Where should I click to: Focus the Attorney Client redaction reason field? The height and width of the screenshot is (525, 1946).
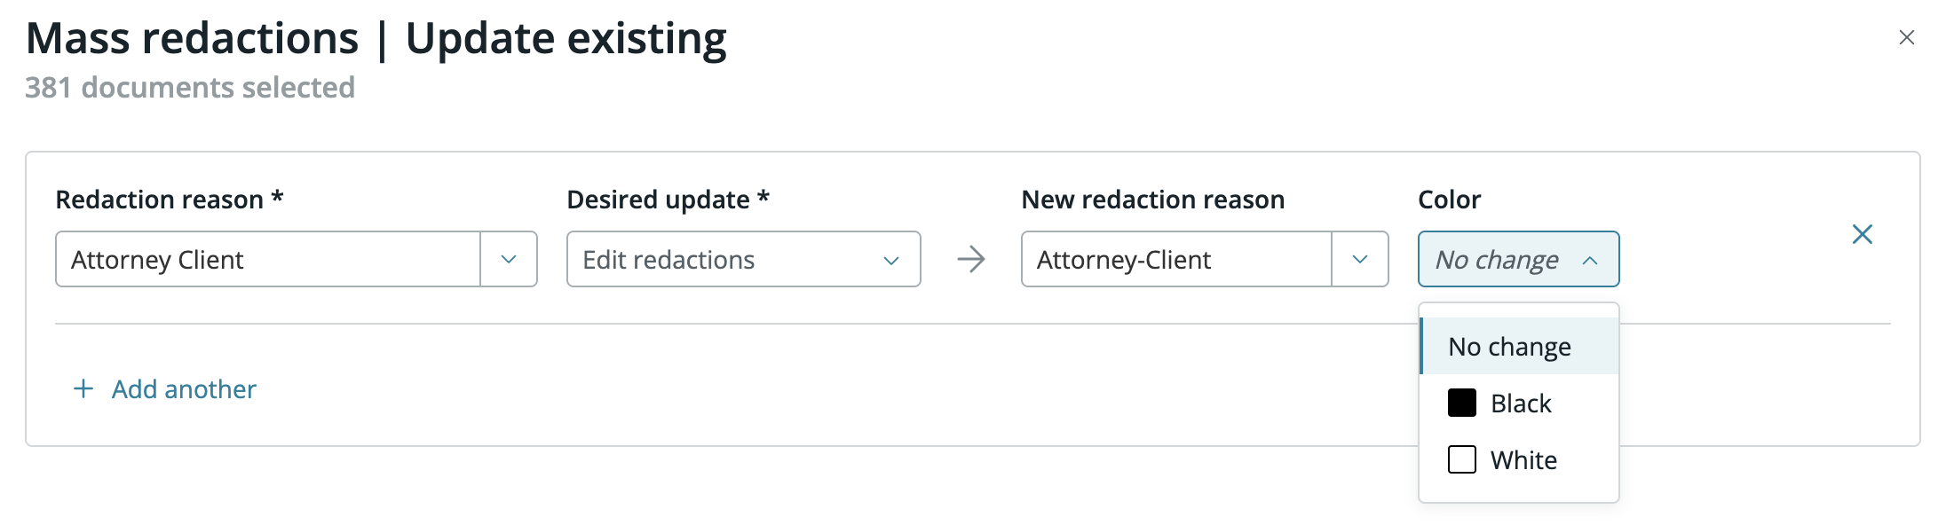pyautogui.click(x=266, y=259)
